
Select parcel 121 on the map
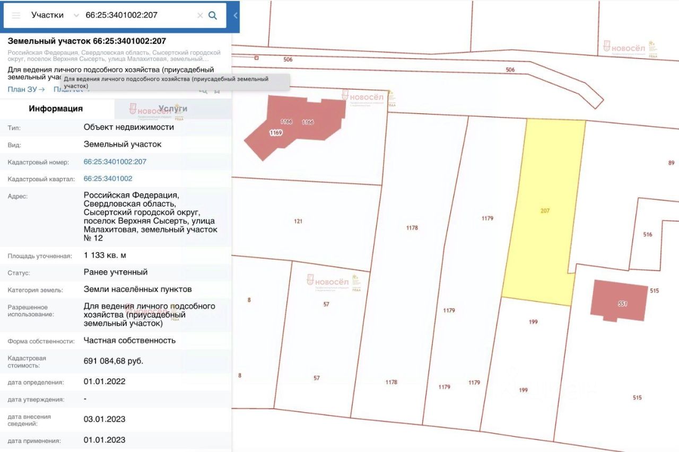298,221
